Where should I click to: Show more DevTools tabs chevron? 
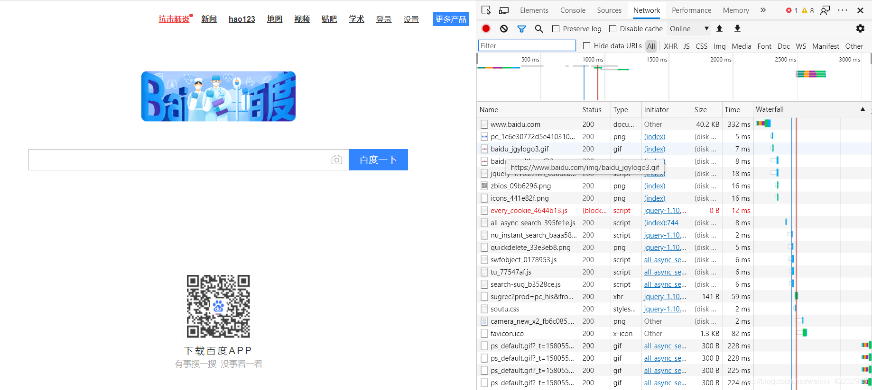point(763,10)
